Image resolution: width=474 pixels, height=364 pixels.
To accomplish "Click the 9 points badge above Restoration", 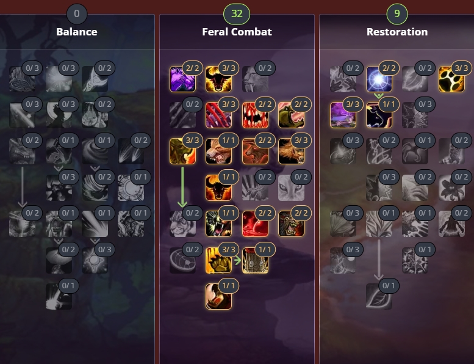I will [397, 13].
